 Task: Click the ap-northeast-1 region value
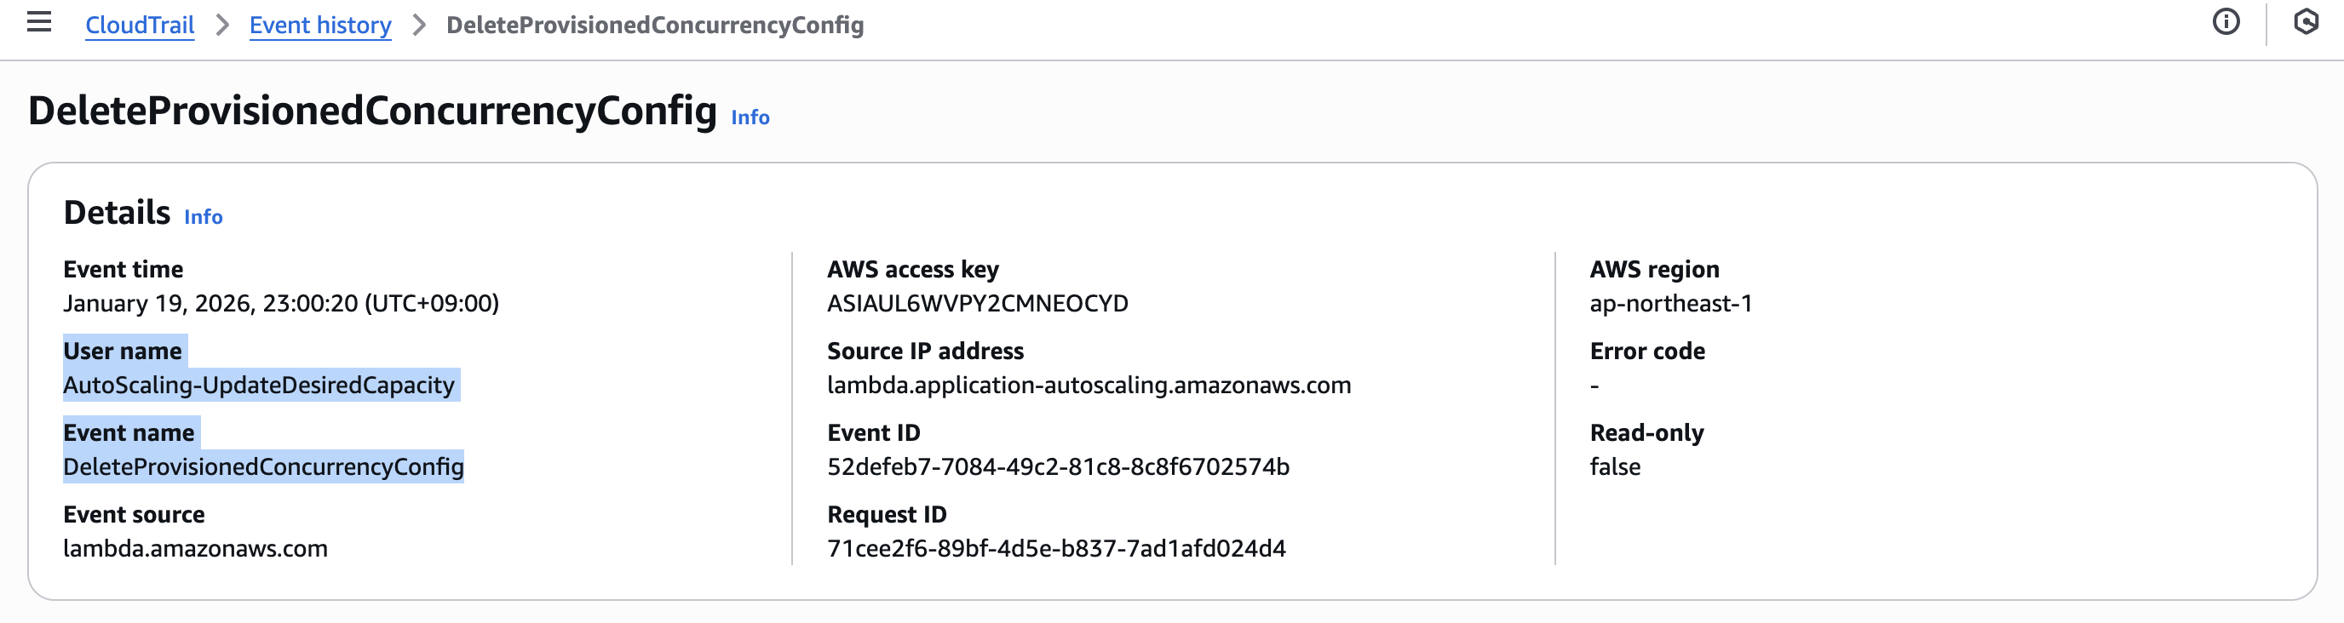(x=1669, y=304)
